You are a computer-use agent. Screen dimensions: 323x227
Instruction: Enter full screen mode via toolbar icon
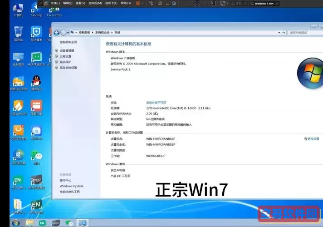[197, 3]
